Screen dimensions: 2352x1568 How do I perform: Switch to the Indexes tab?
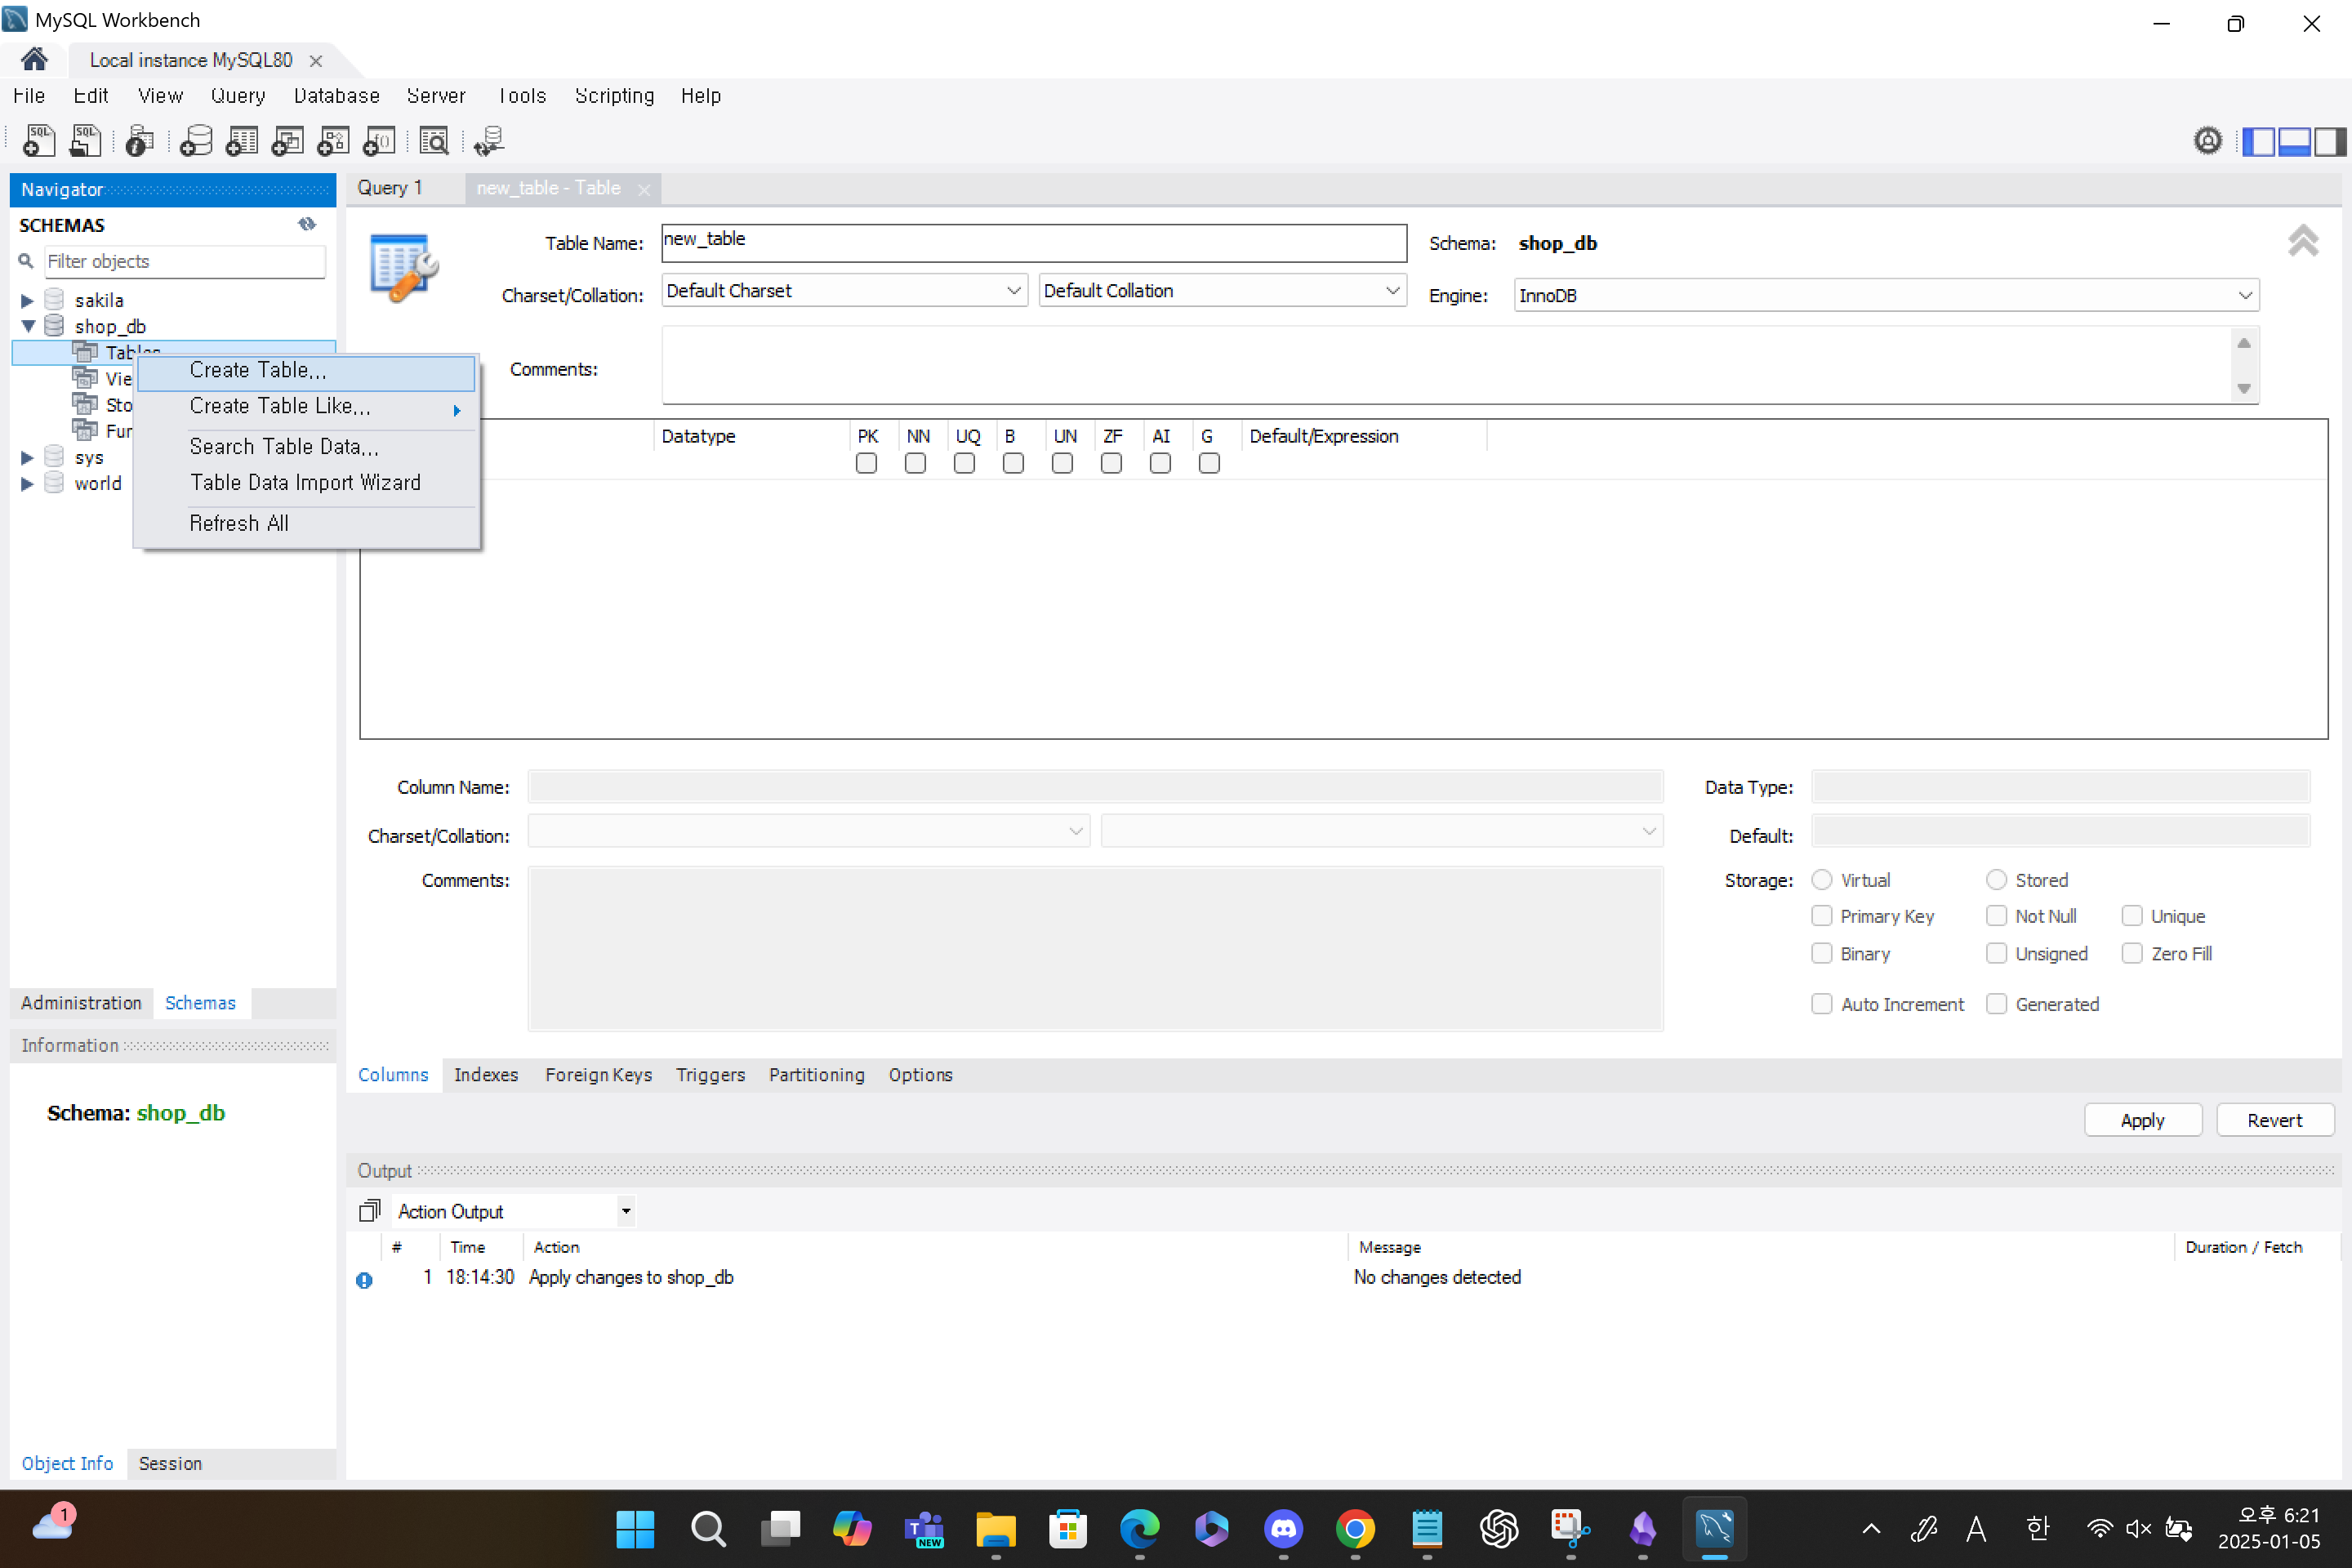(486, 1075)
